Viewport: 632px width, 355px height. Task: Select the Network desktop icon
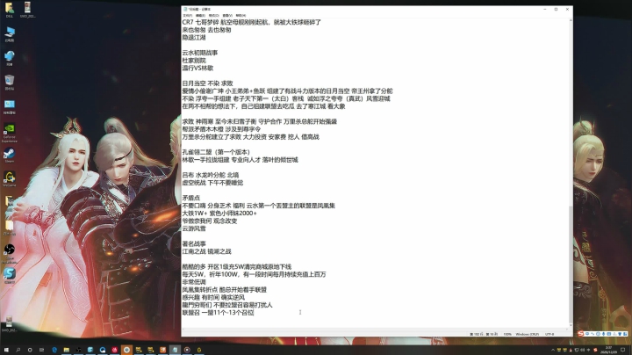click(x=10, y=59)
